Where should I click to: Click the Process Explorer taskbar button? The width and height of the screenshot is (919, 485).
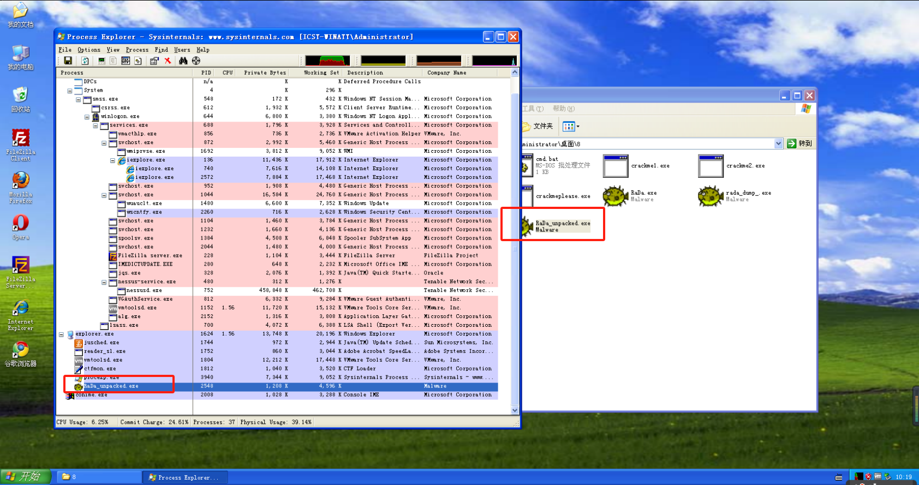(x=186, y=477)
